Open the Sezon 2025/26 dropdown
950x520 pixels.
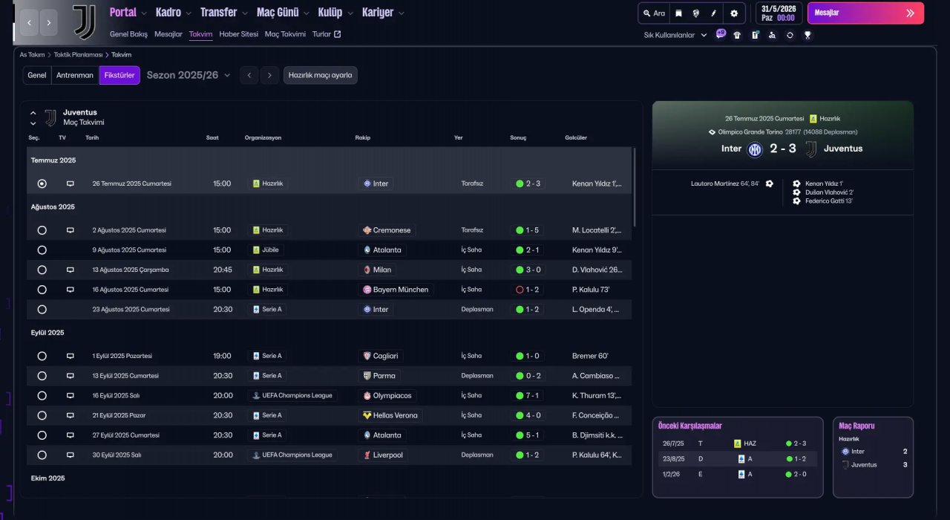click(189, 75)
